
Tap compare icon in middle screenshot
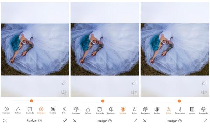click(x=134, y=92)
